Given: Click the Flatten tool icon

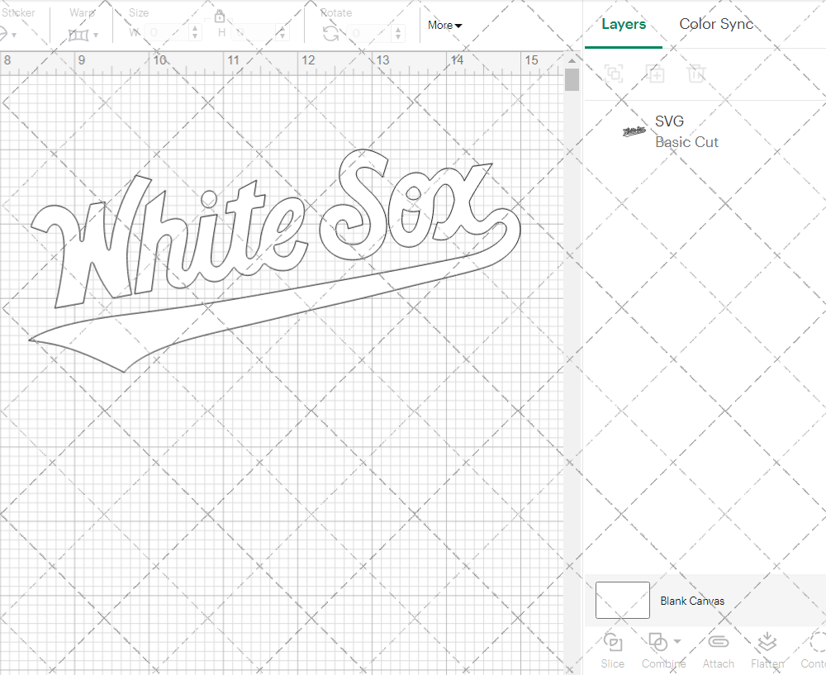Looking at the screenshot, I should [x=767, y=642].
